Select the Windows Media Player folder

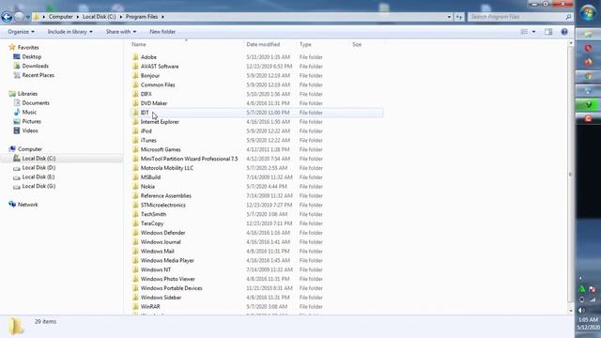(167, 260)
